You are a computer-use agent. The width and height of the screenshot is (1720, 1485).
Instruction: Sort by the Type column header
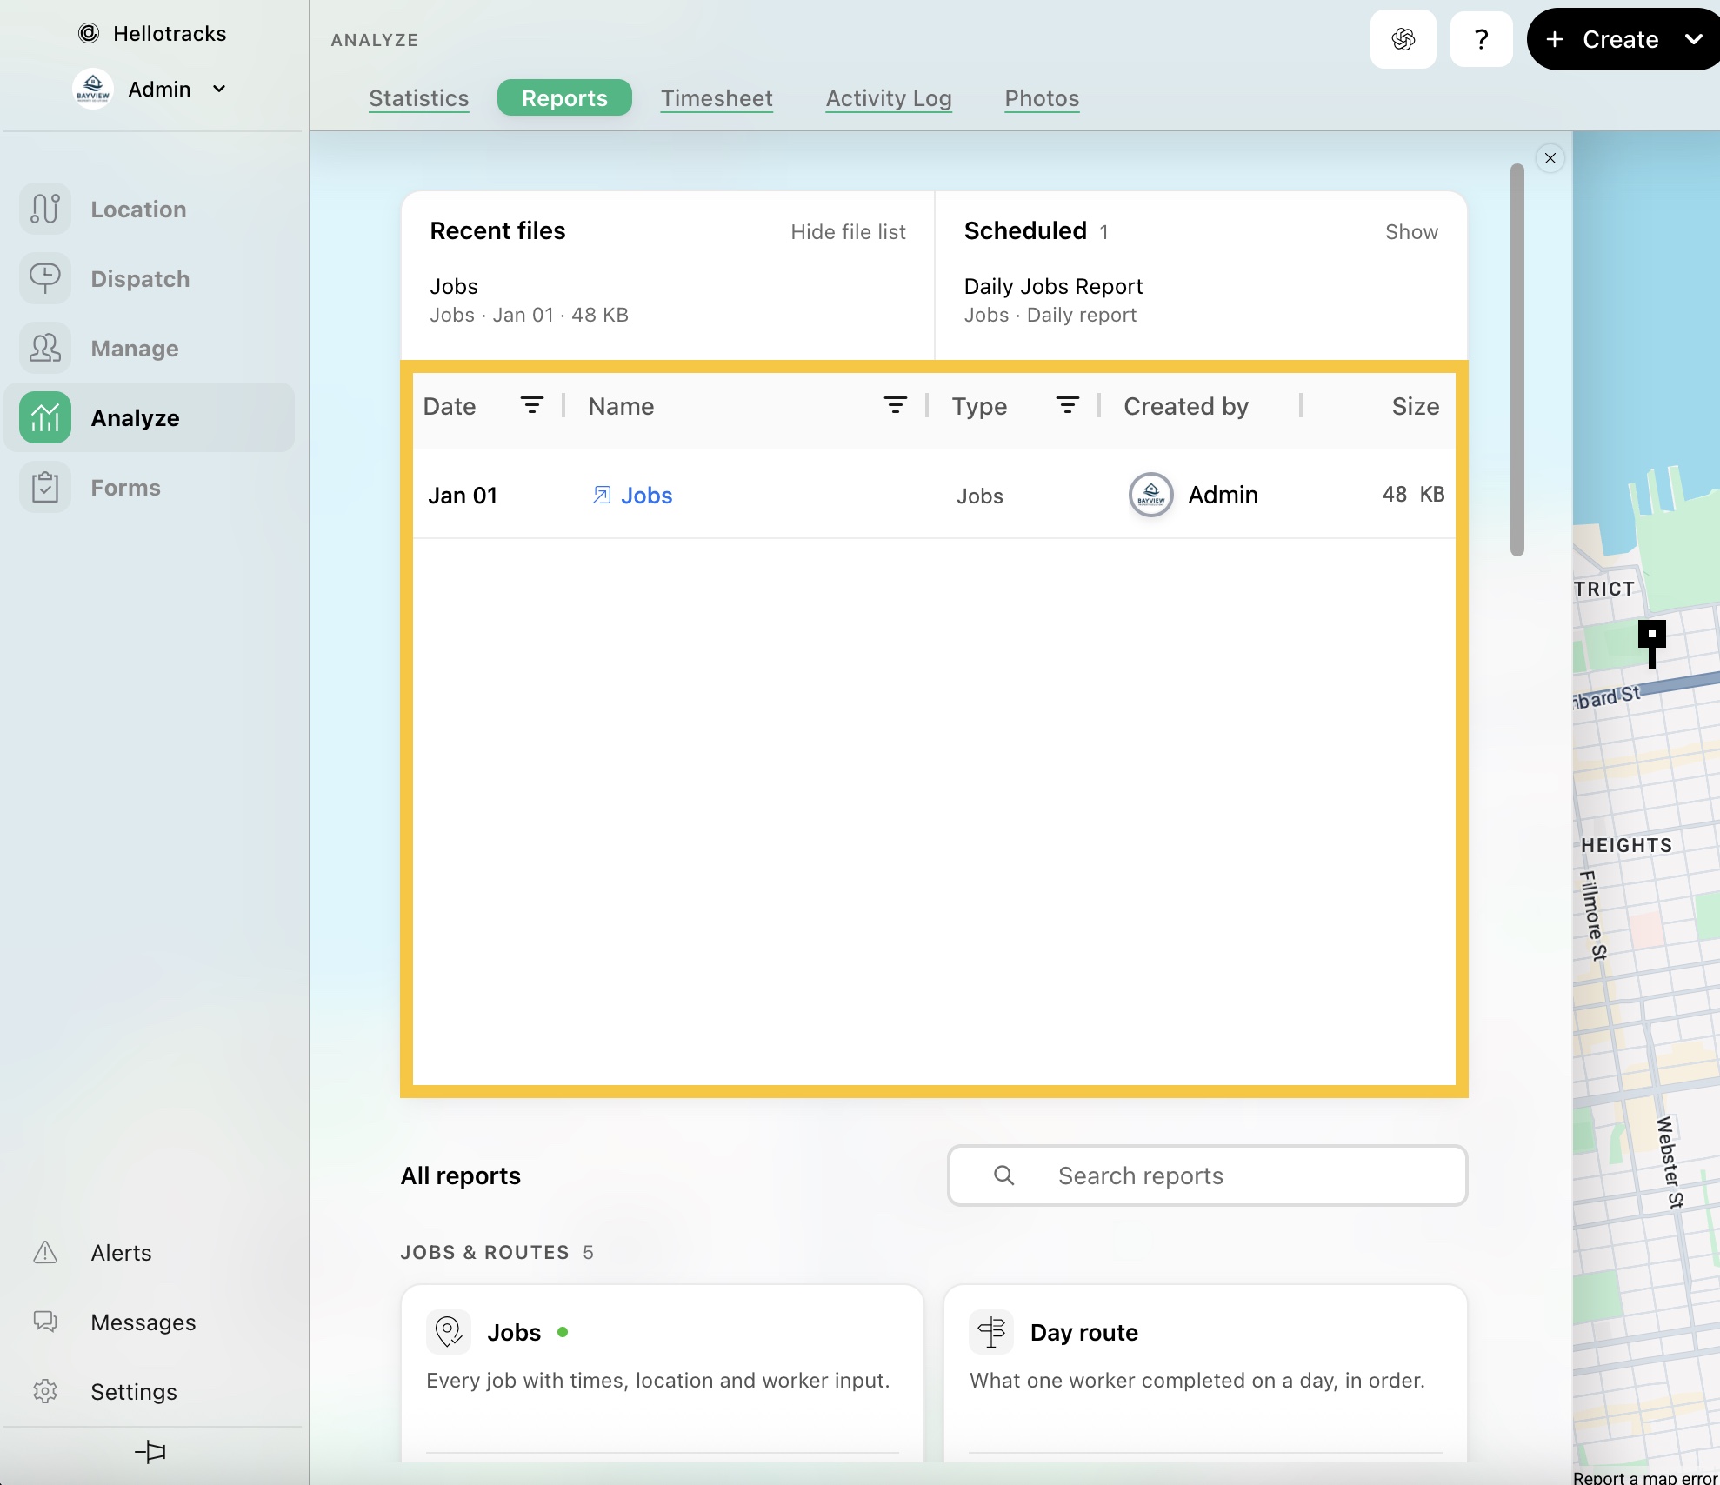tap(979, 406)
